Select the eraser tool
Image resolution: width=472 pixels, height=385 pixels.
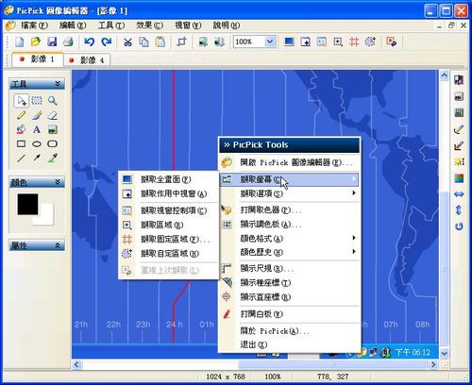(53, 115)
